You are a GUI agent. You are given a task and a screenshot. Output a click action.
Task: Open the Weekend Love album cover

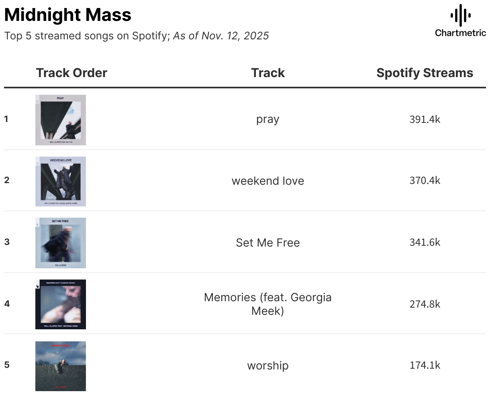61,182
